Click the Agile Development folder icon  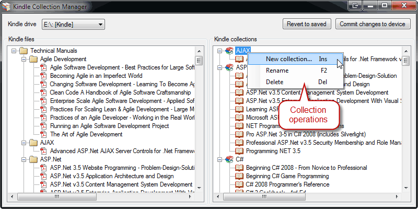[x=32, y=59]
